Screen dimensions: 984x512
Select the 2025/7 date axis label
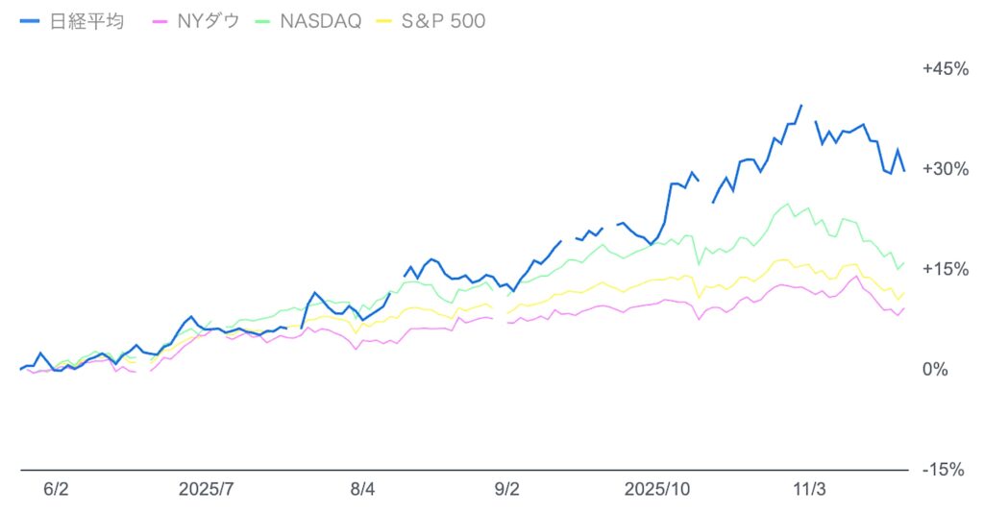point(207,489)
